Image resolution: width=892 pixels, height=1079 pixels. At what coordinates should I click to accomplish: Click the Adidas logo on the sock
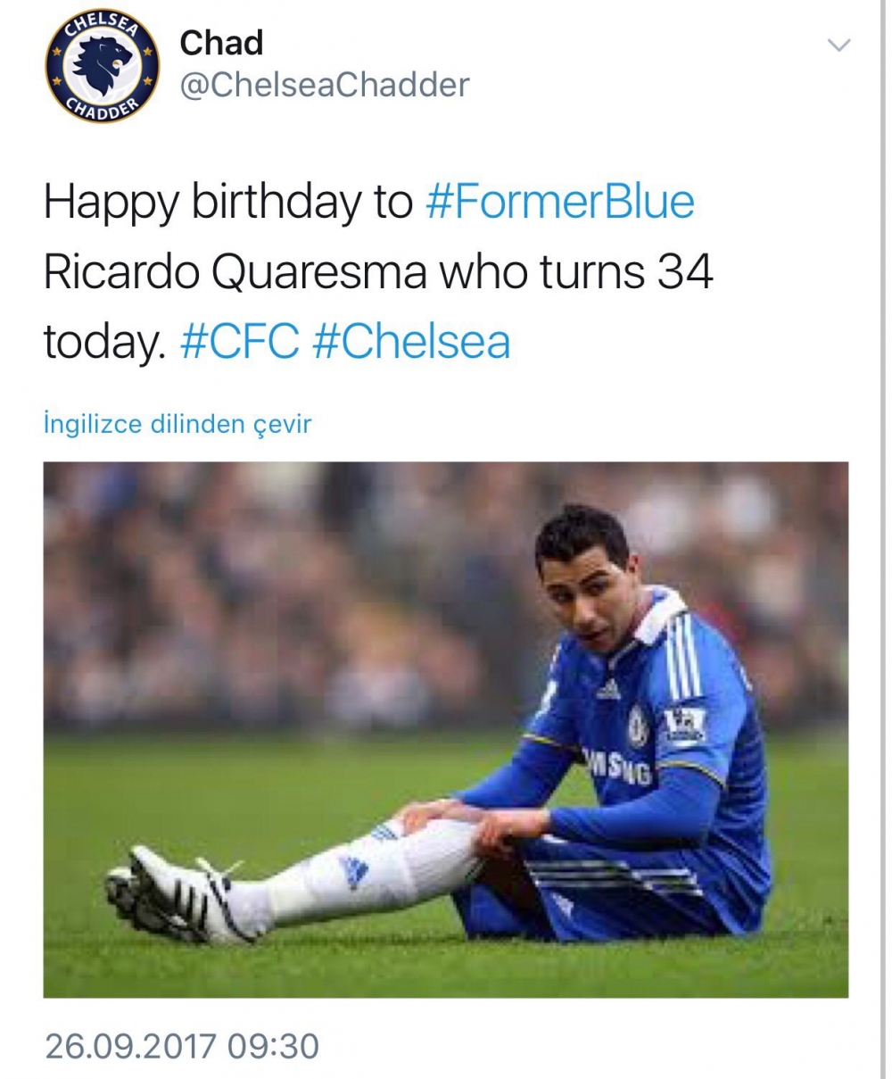click(353, 869)
